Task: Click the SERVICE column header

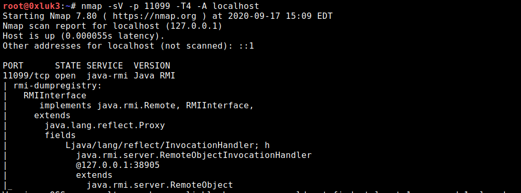Action: [x=105, y=66]
